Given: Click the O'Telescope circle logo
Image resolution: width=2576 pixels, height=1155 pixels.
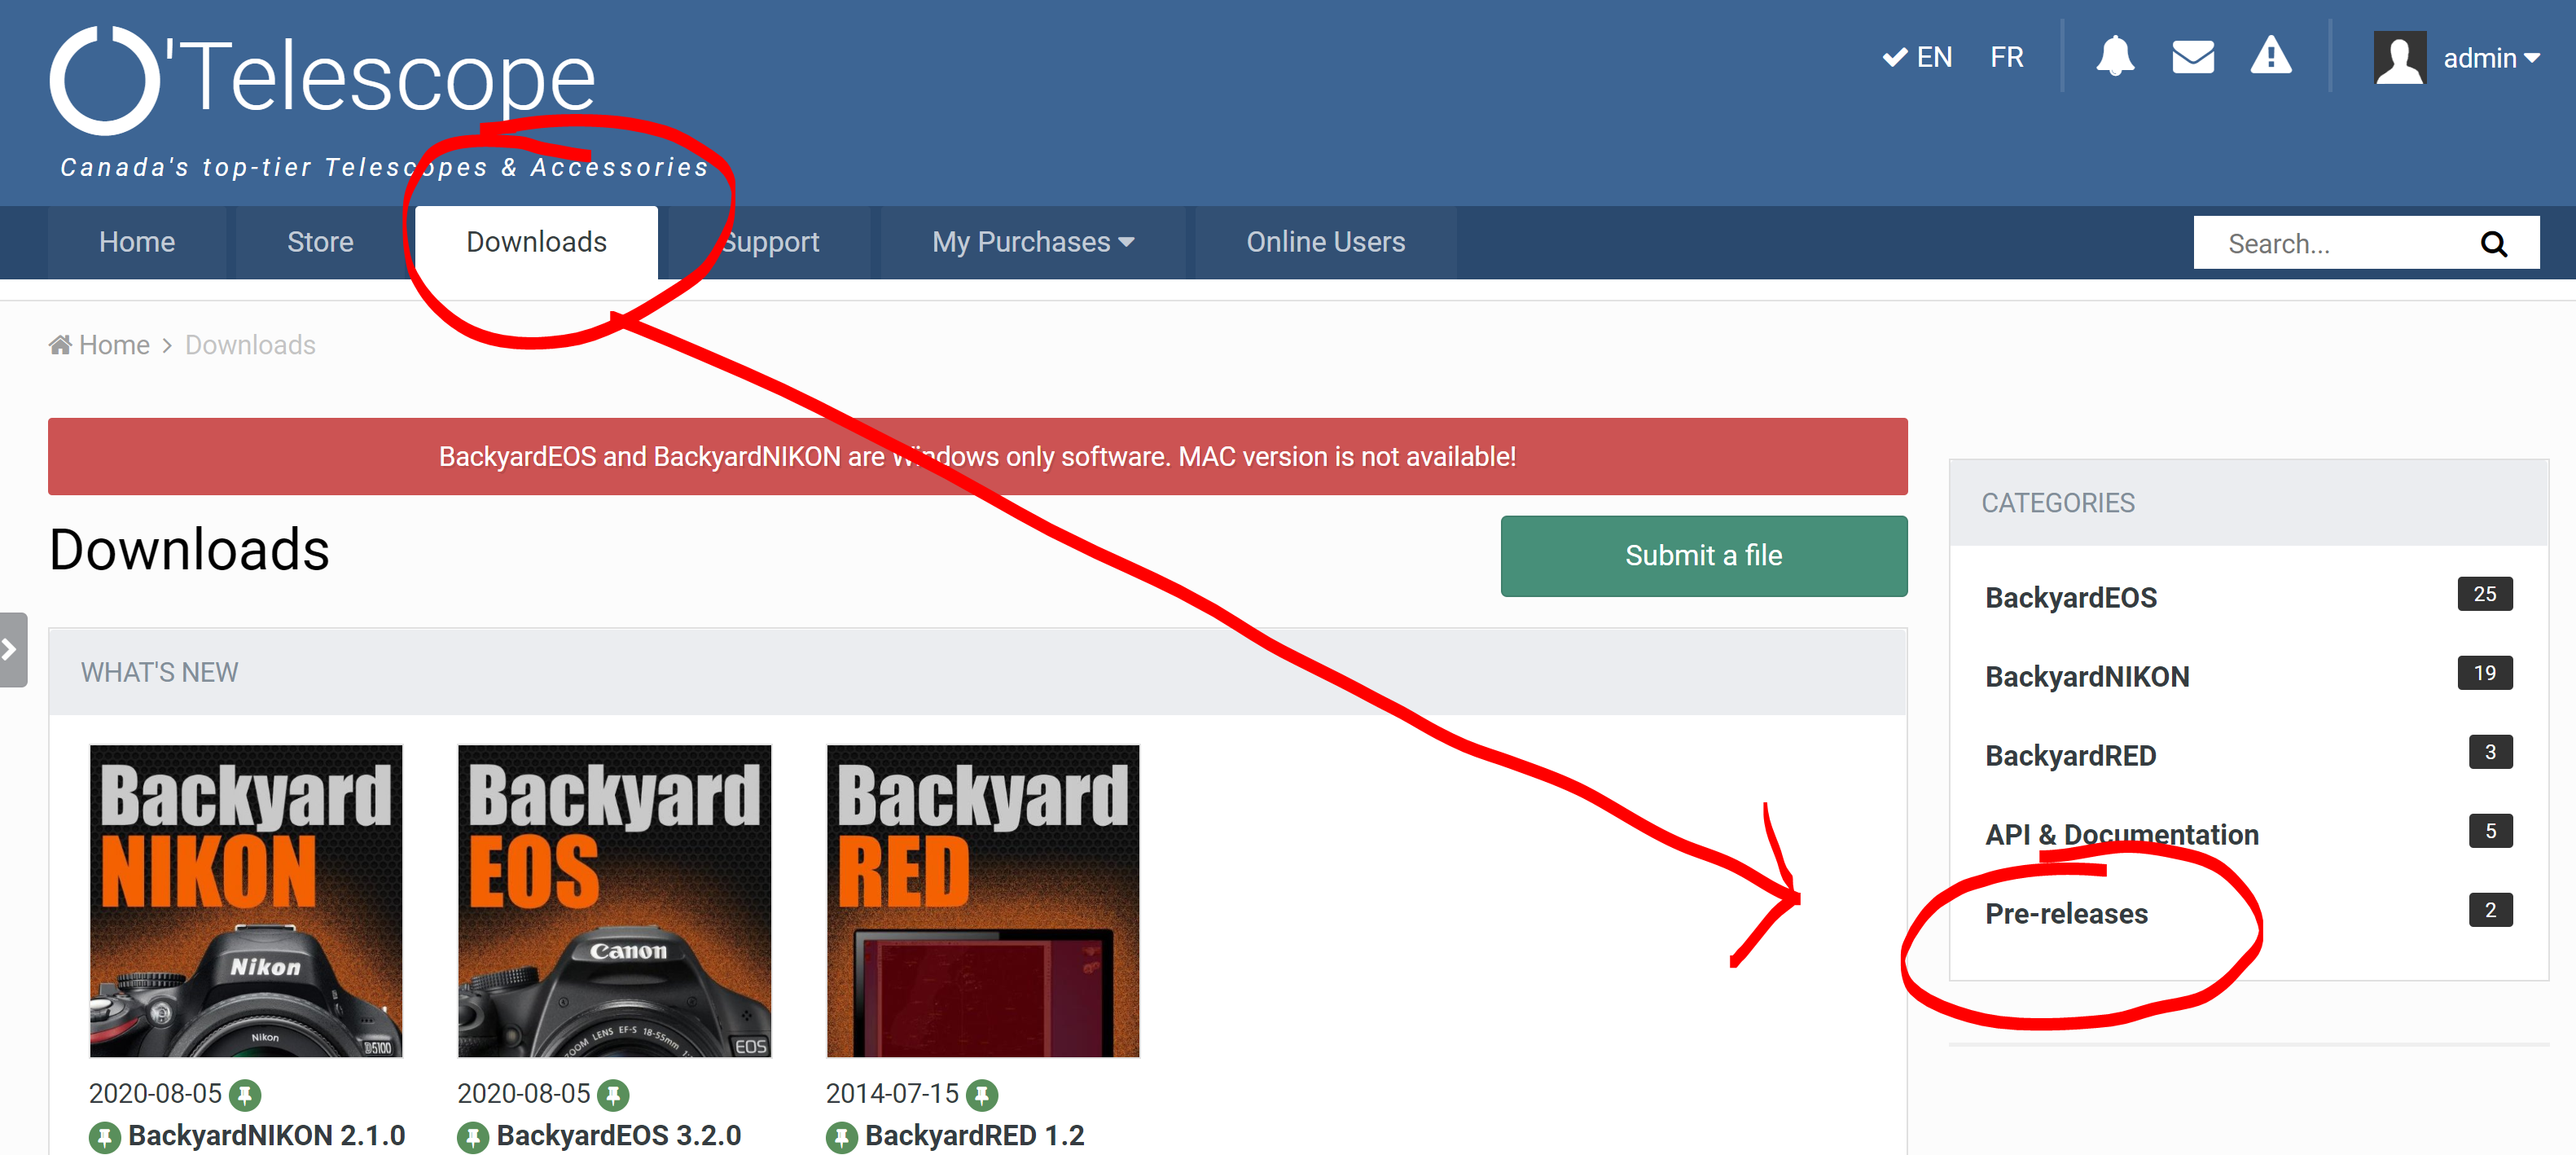Looking at the screenshot, I should pos(104,80).
